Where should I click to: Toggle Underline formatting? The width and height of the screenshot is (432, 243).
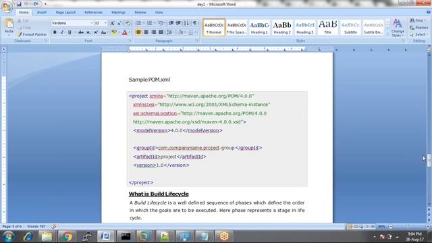(x=70, y=32)
